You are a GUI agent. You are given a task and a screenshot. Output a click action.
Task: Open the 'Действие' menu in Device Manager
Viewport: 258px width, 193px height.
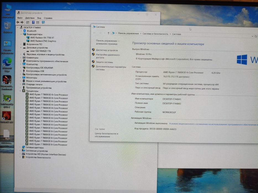coord(30,18)
